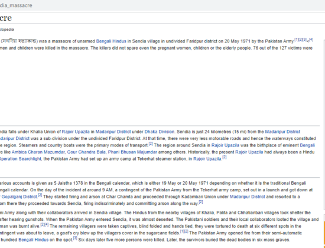Click the address bar URL text
This screenshot has width=325, height=248.
(16, 5)
